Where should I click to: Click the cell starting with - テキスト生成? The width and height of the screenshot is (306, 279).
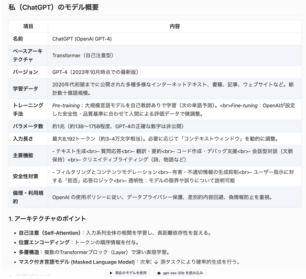175,156
